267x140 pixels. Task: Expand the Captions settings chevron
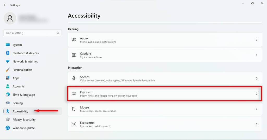pos(257,55)
